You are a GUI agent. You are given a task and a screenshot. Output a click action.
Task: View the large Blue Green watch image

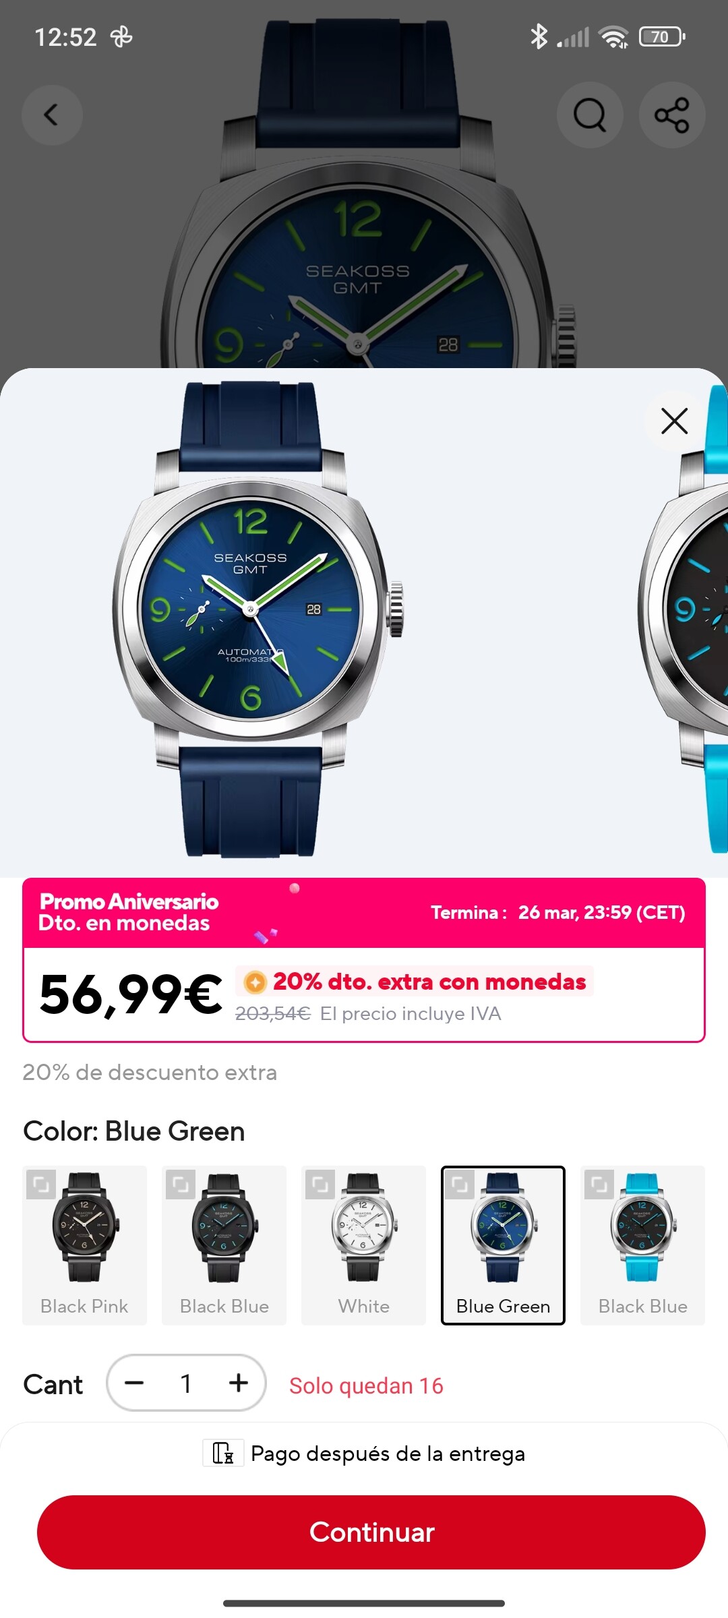click(259, 619)
